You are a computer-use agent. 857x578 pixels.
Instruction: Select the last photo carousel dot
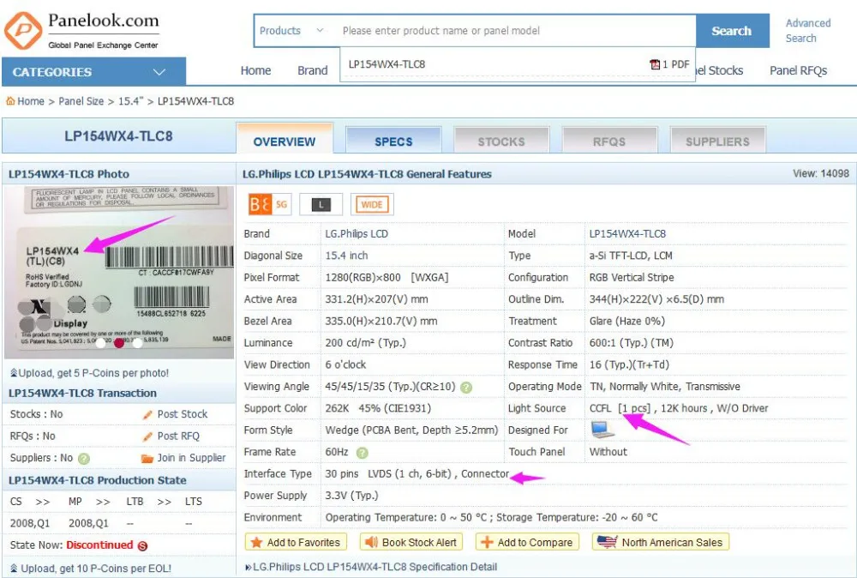point(138,343)
